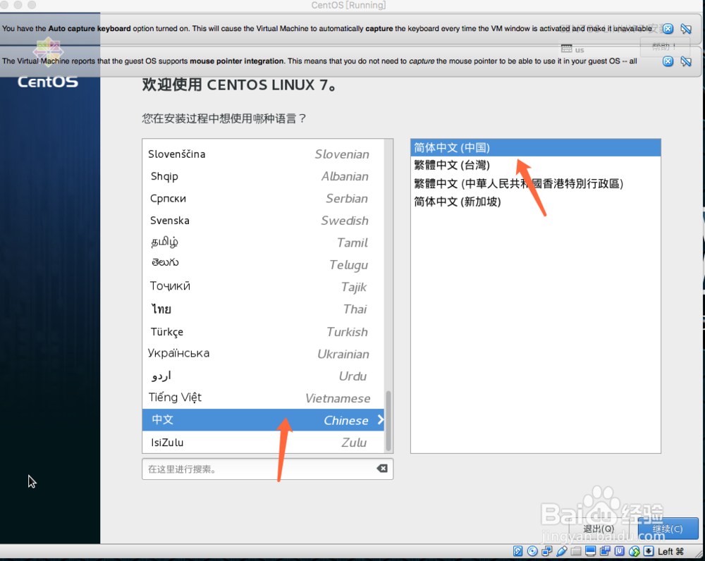Screen dimensions: 705x561
Task: Select Svenska Swedish in the language list
Action: (263, 221)
